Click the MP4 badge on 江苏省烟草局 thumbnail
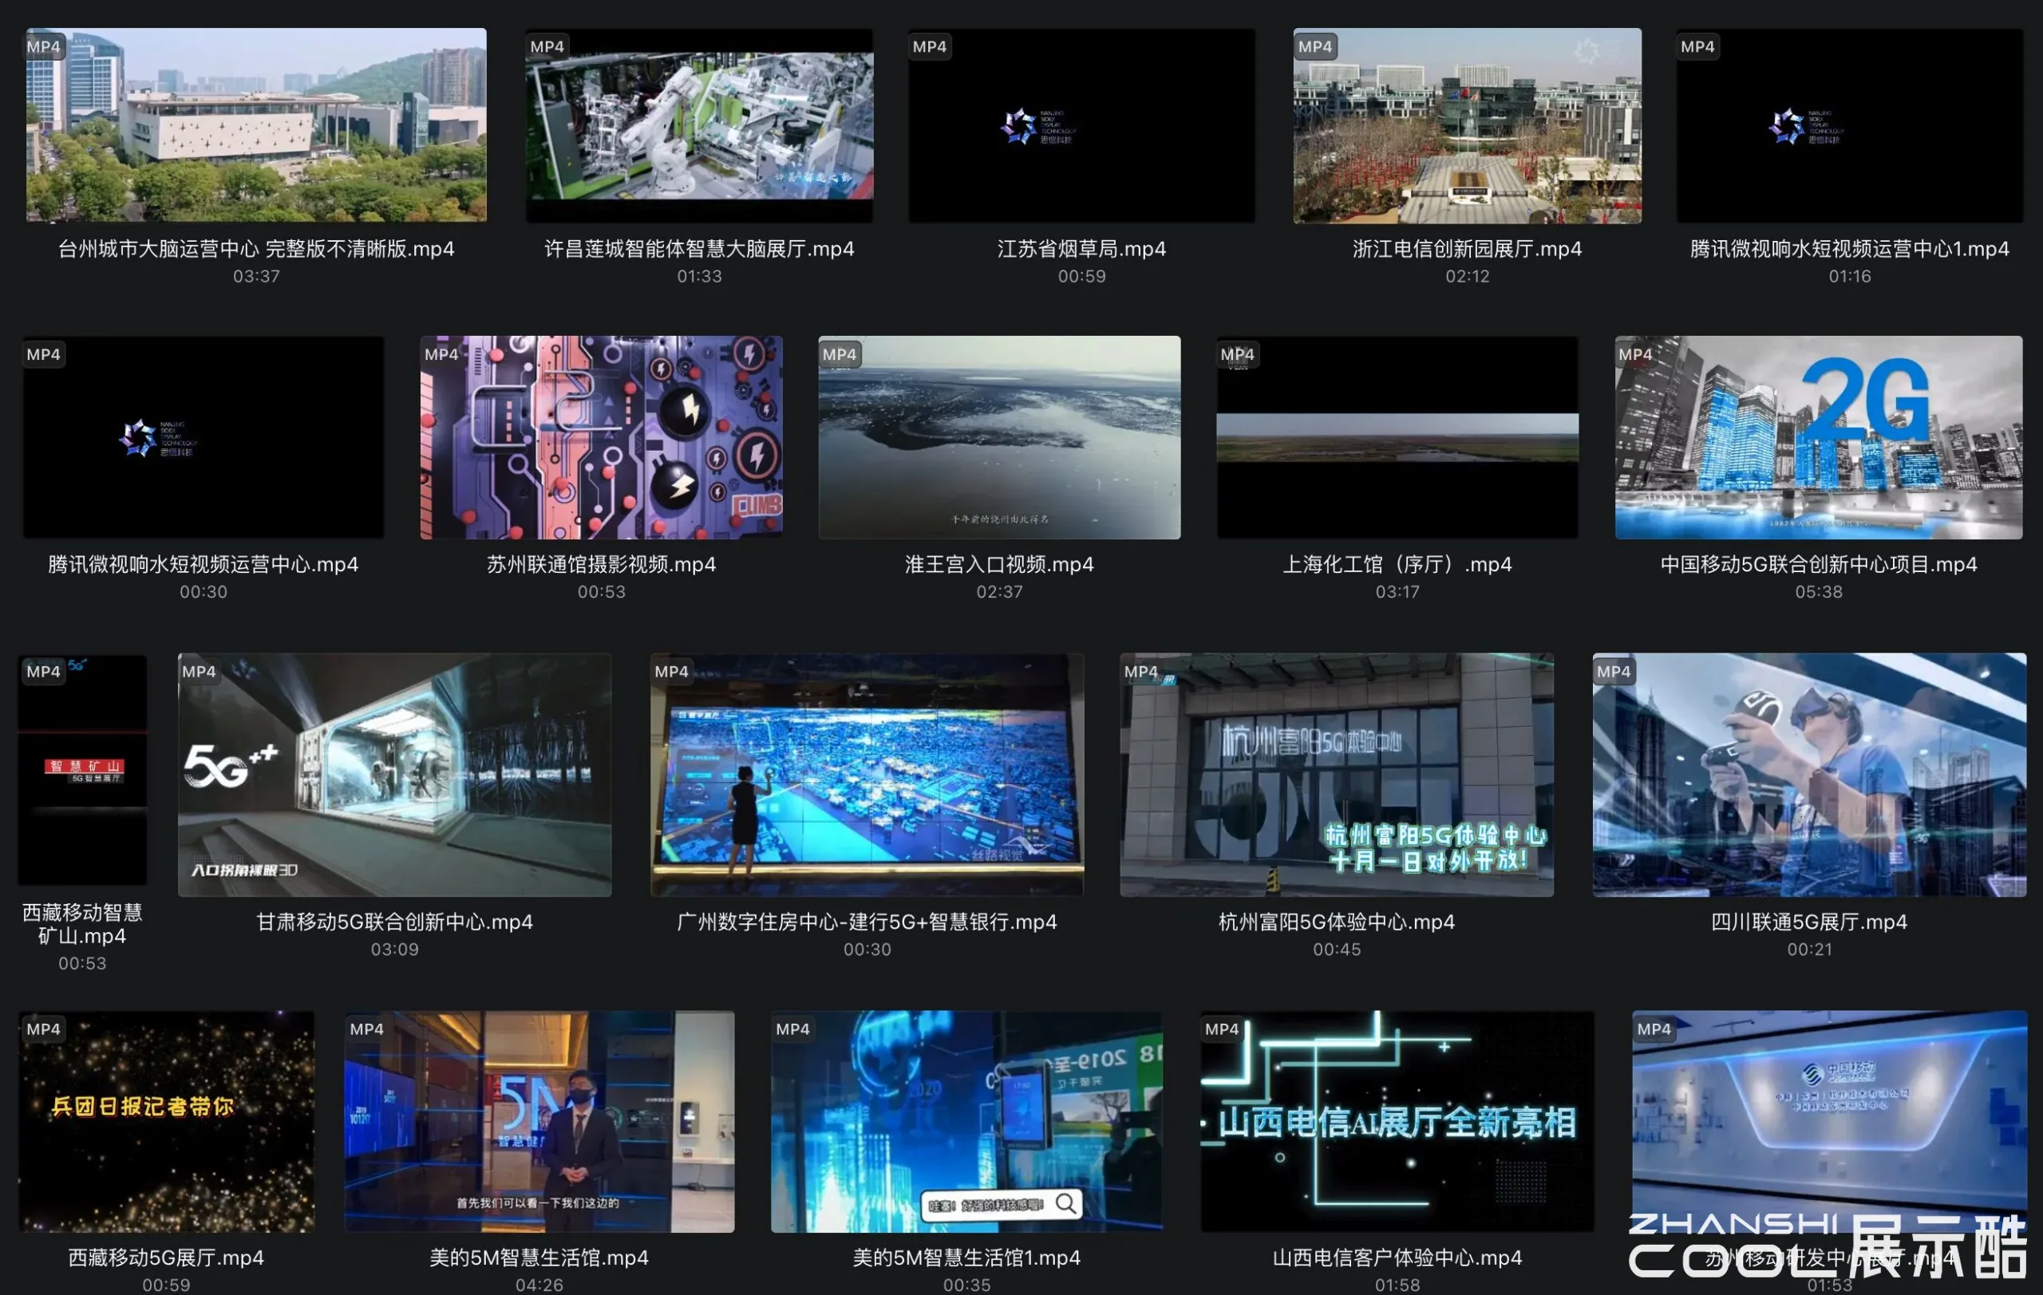 click(930, 46)
